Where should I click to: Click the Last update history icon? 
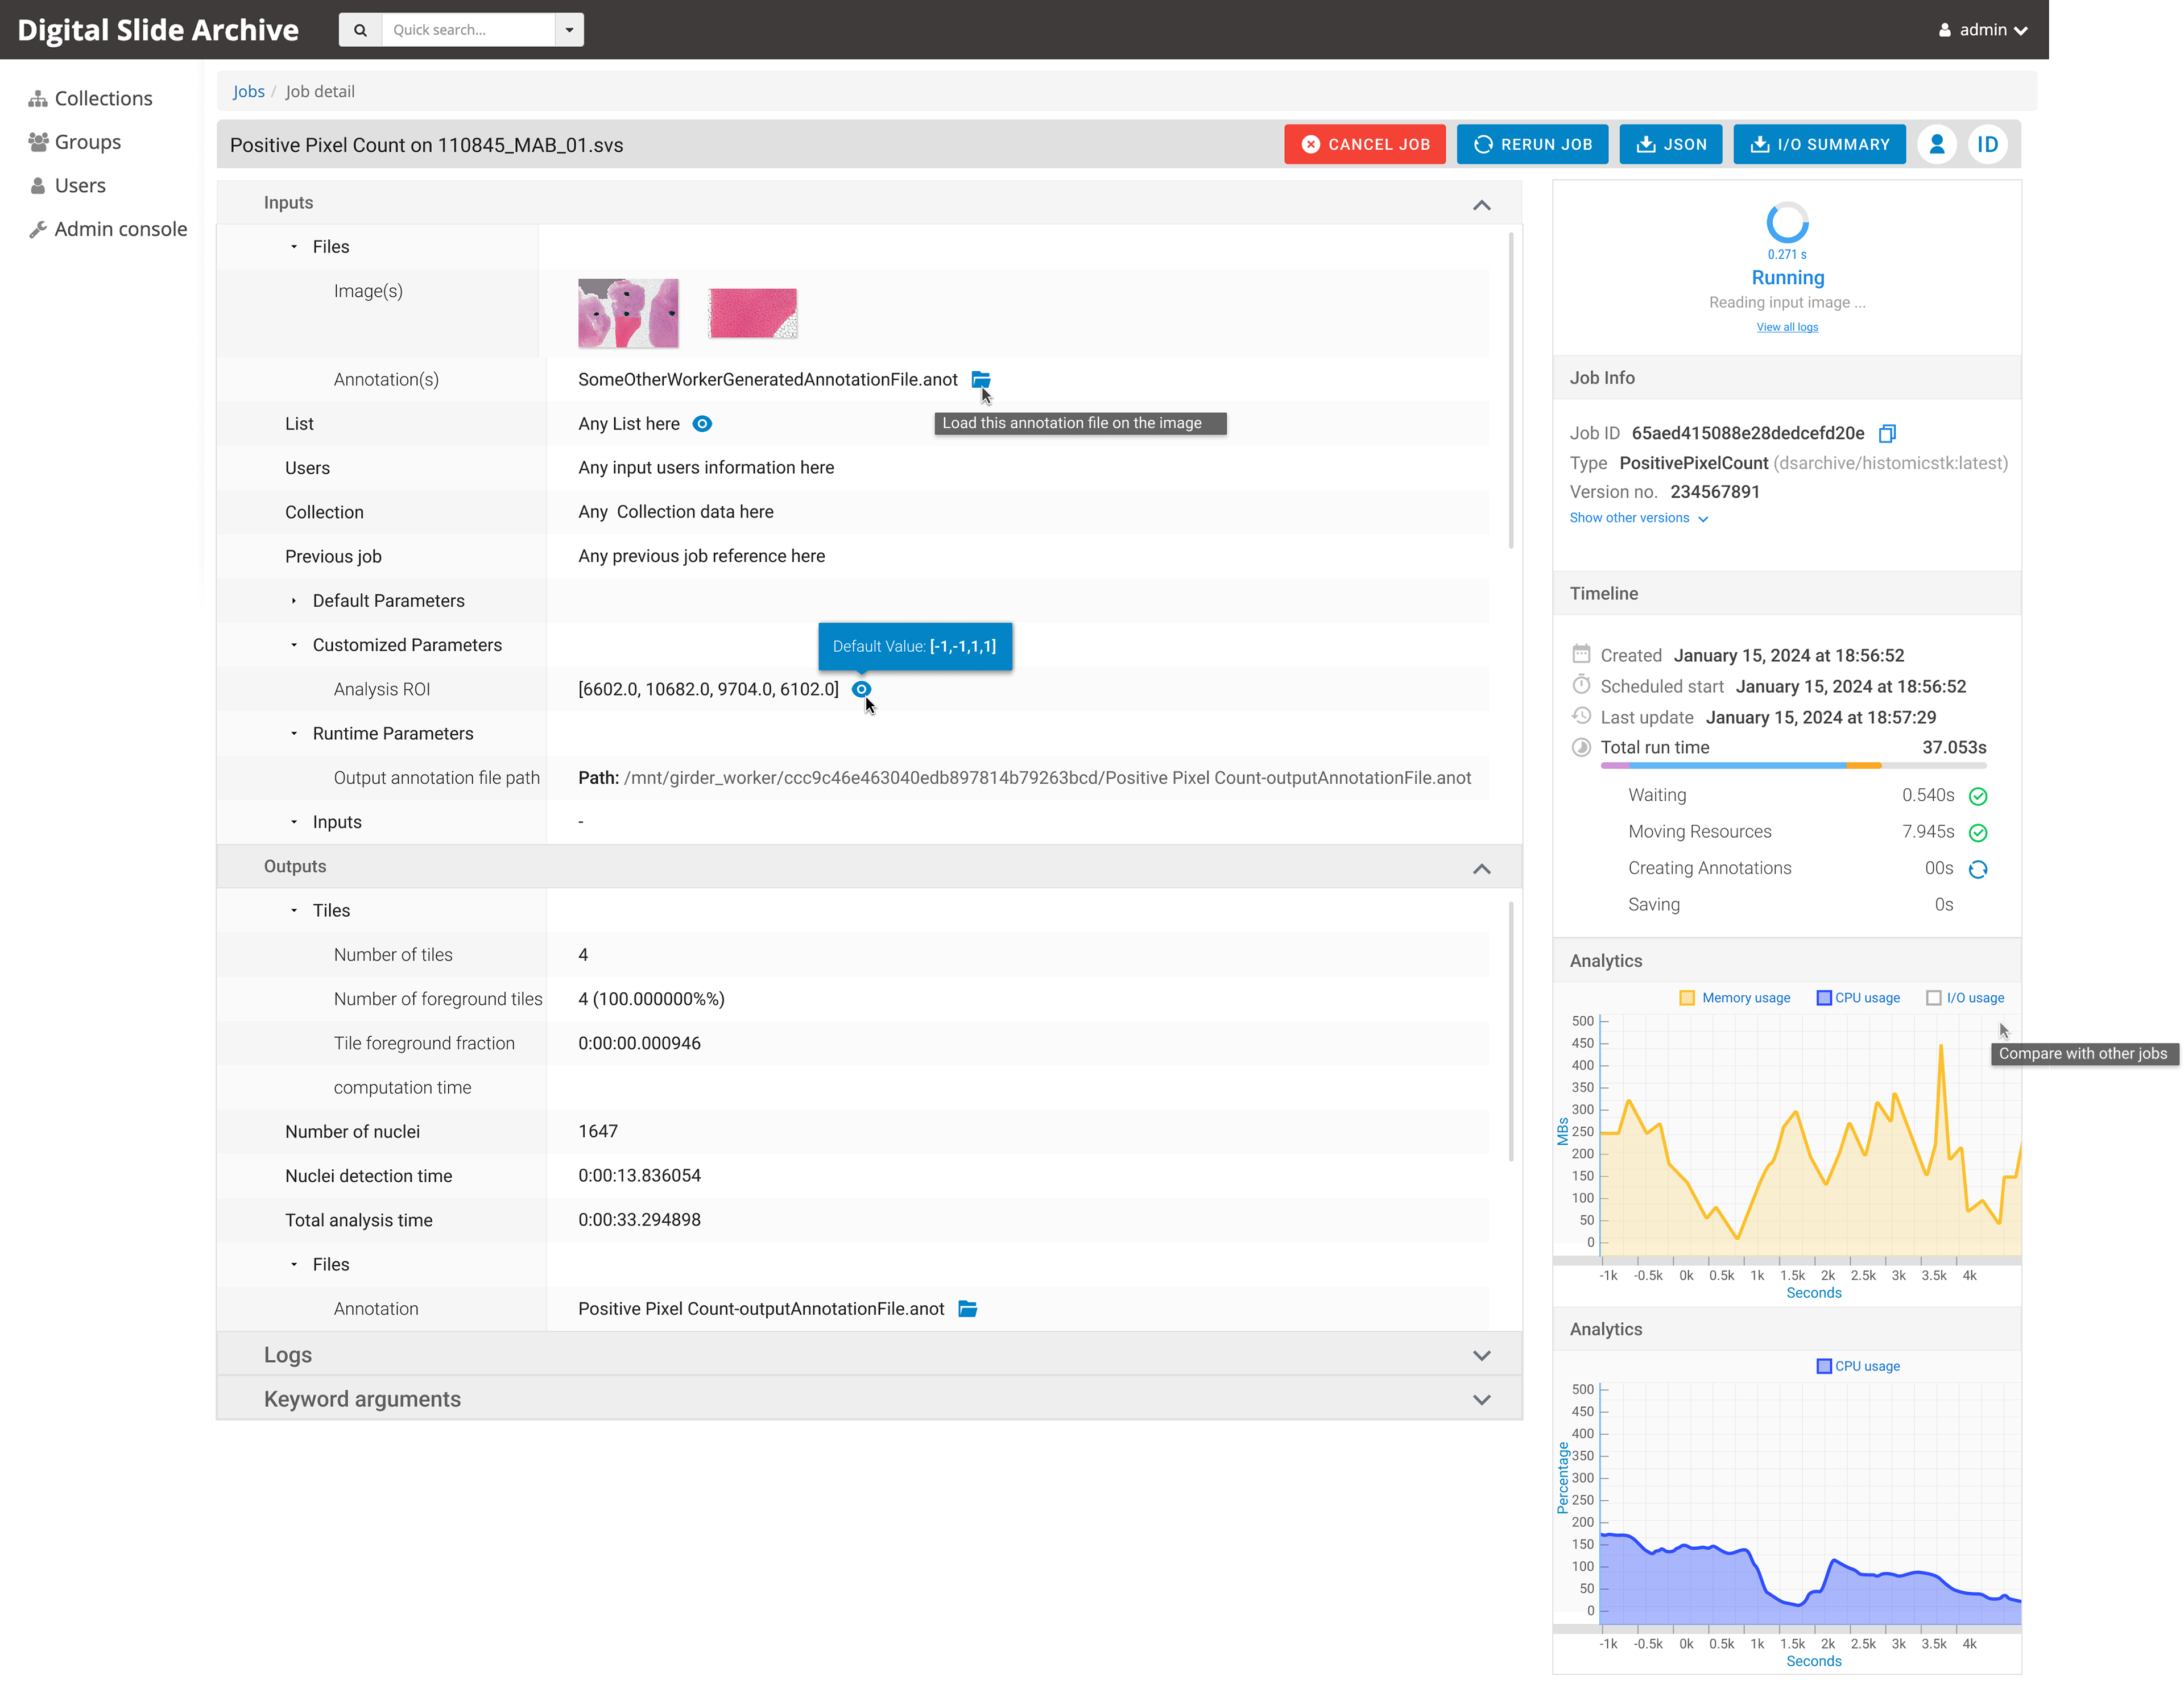coord(1581,716)
